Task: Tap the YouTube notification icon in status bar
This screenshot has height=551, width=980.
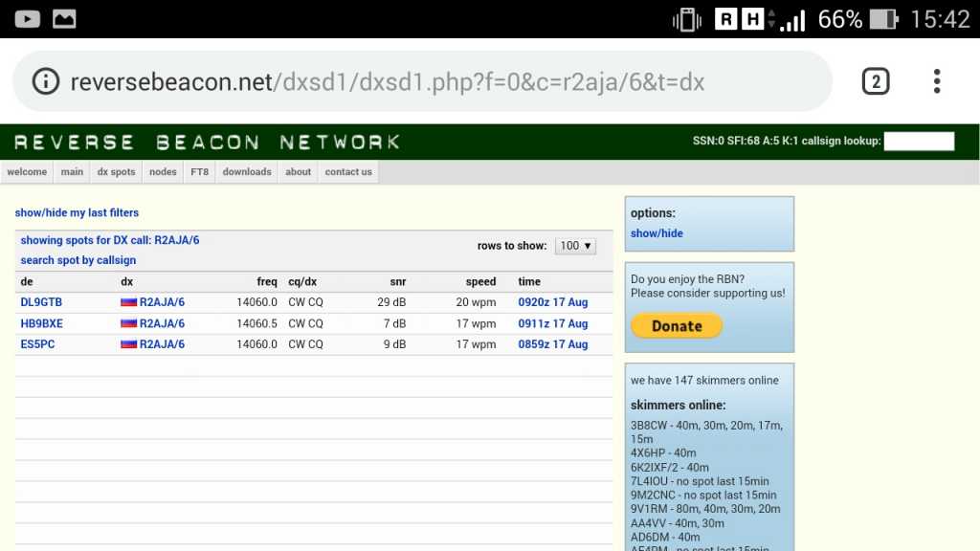Action: [28, 19]
